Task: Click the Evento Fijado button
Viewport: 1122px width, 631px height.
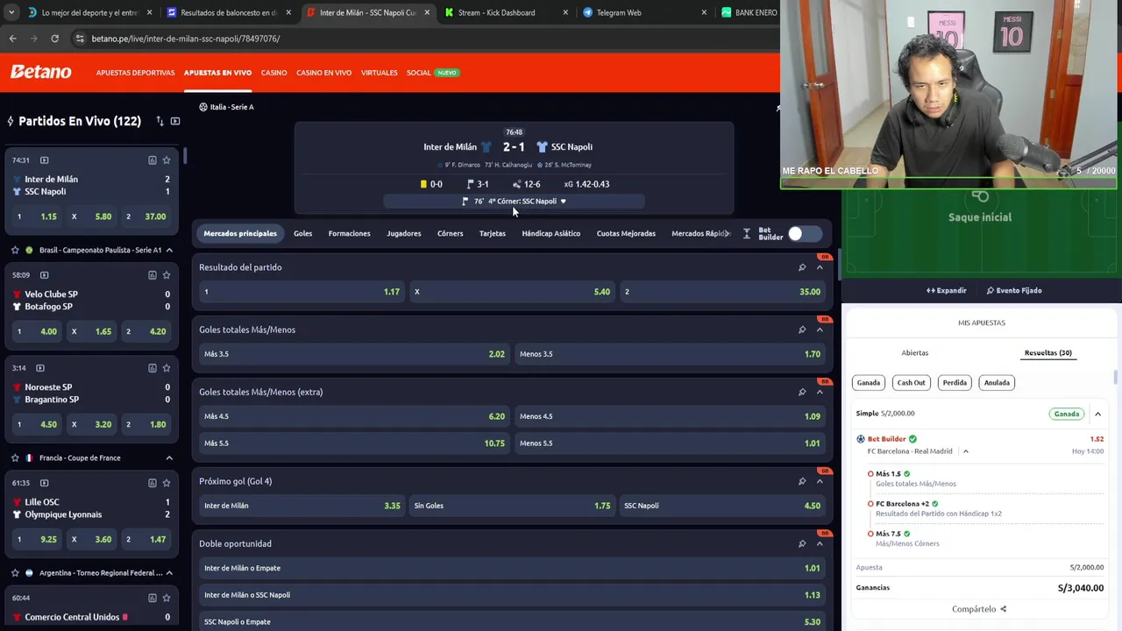Action: [1014, 290]
